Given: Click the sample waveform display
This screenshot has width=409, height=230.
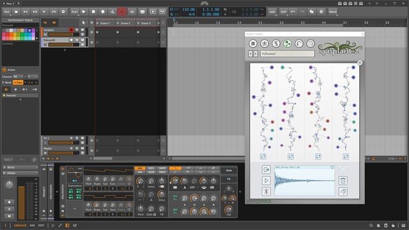Looking at the screenshot, I should 304,180.
